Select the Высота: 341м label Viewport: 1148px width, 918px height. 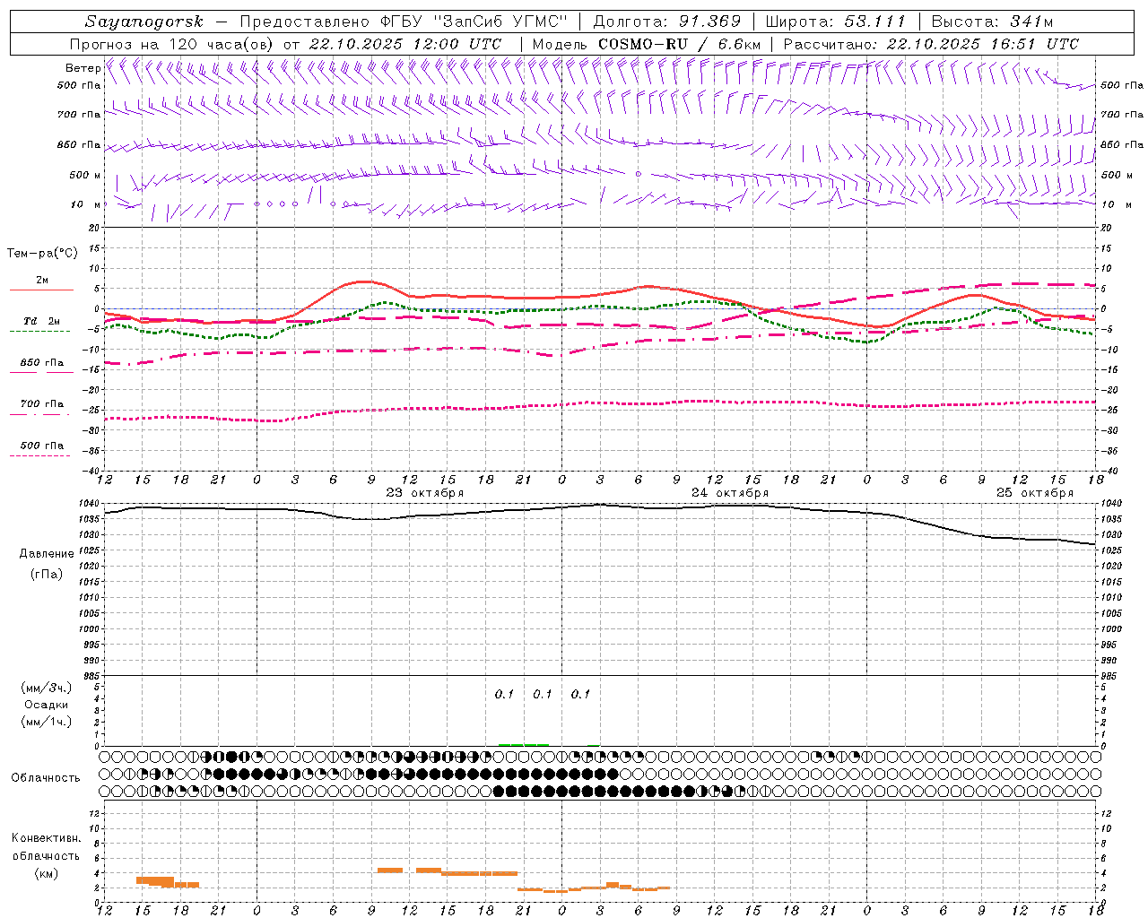pyautogui.click(x=992, y=22)
